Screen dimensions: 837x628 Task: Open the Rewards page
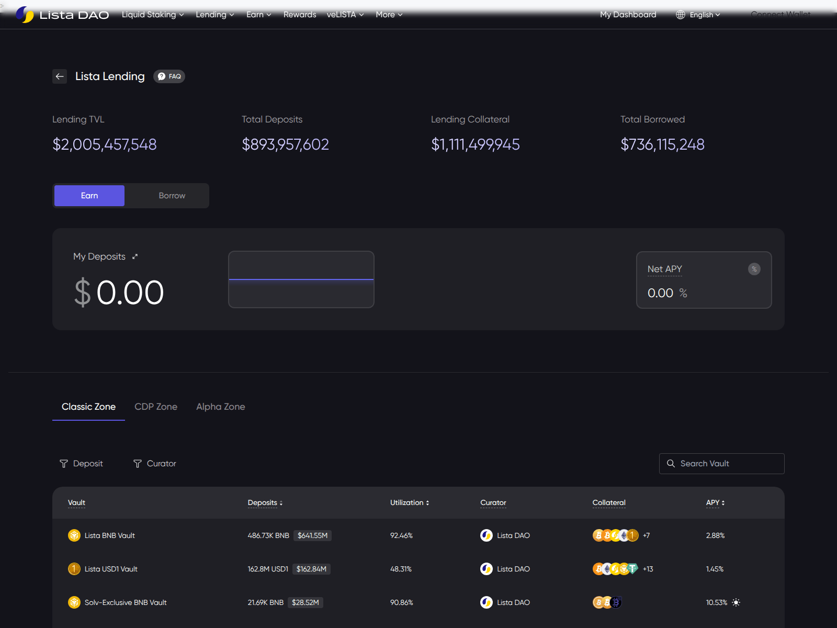click(x=300, y=15)
